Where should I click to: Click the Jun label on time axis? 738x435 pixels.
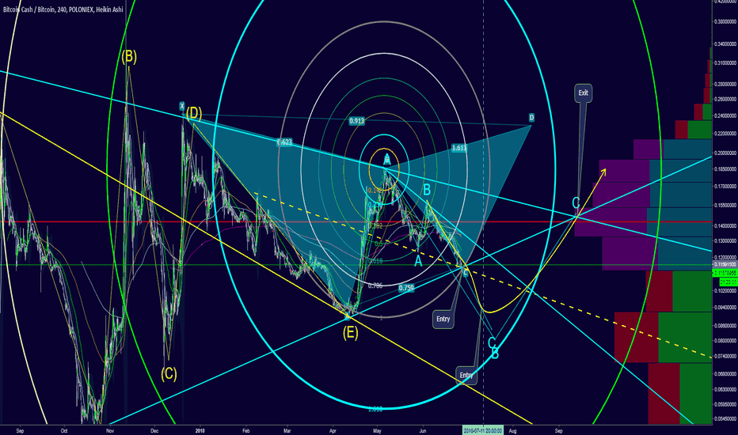422,430
